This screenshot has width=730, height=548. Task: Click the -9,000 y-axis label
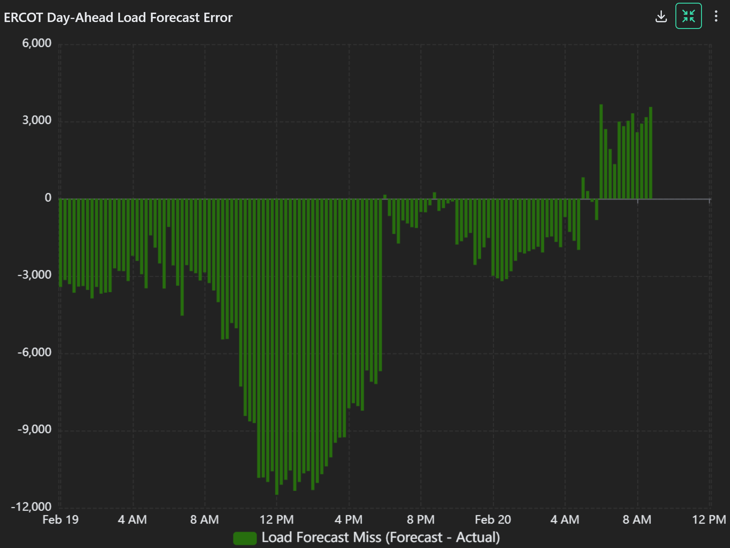coord(34,429)
